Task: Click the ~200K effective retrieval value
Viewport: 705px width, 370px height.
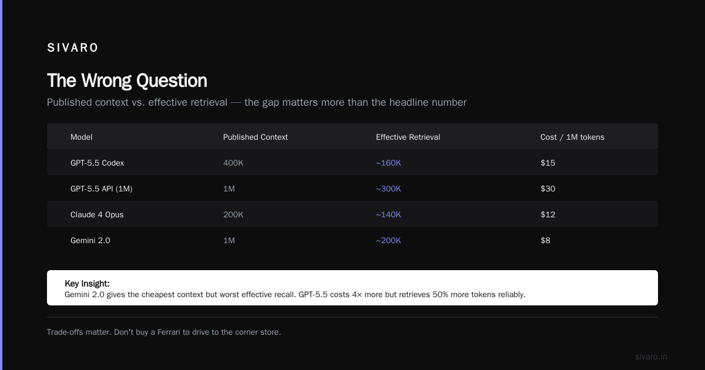Action: coord(388,240)
